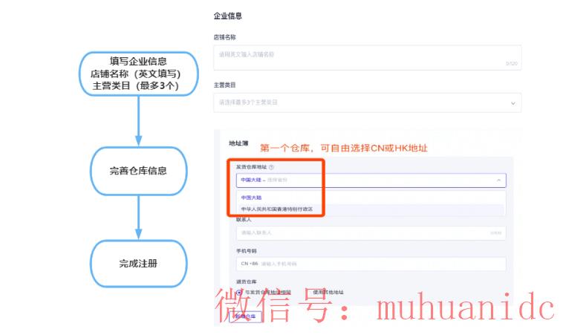Click the 店铺名称 store name input field

(367, 58)
